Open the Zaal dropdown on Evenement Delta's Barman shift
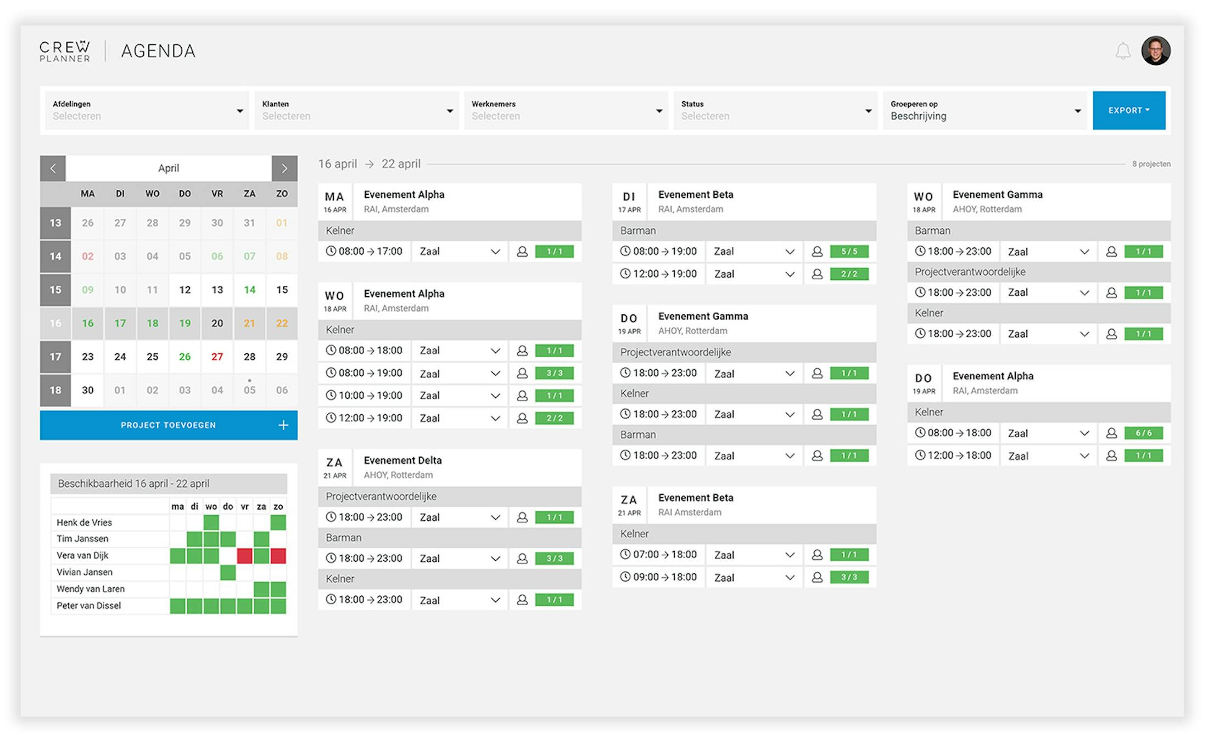This screenshot has width=1208, height=744. 494,558
